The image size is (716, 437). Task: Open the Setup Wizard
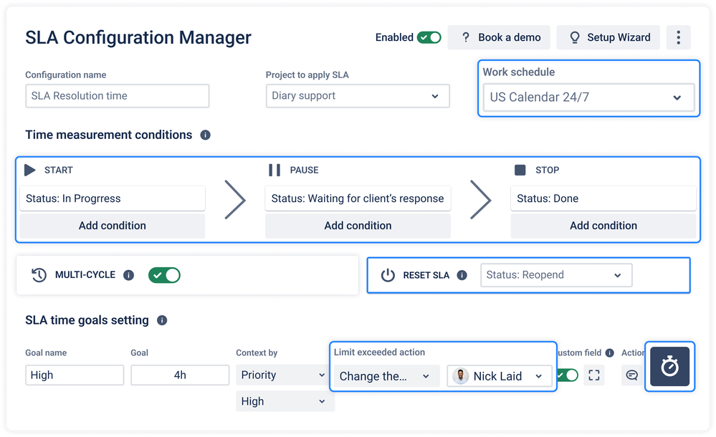(609, 37)
